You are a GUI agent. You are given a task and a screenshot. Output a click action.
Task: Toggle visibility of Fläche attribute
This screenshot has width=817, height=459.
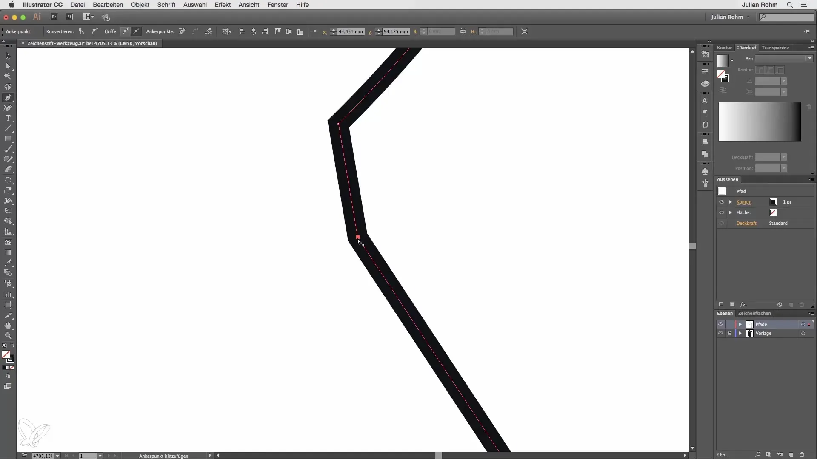pos(722,212)
